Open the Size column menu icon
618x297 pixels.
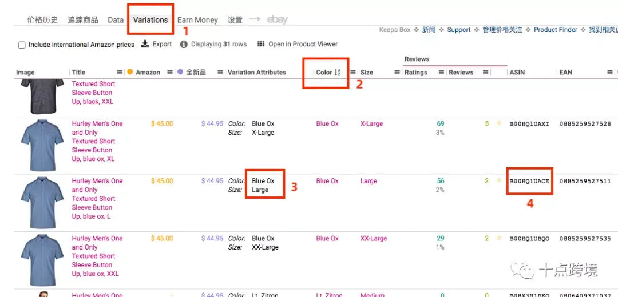pyautogui.click(x=397, y=73)
